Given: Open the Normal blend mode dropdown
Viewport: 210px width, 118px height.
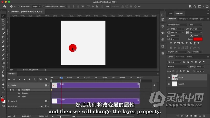Looking at the screenshot, I should point(177,67).
